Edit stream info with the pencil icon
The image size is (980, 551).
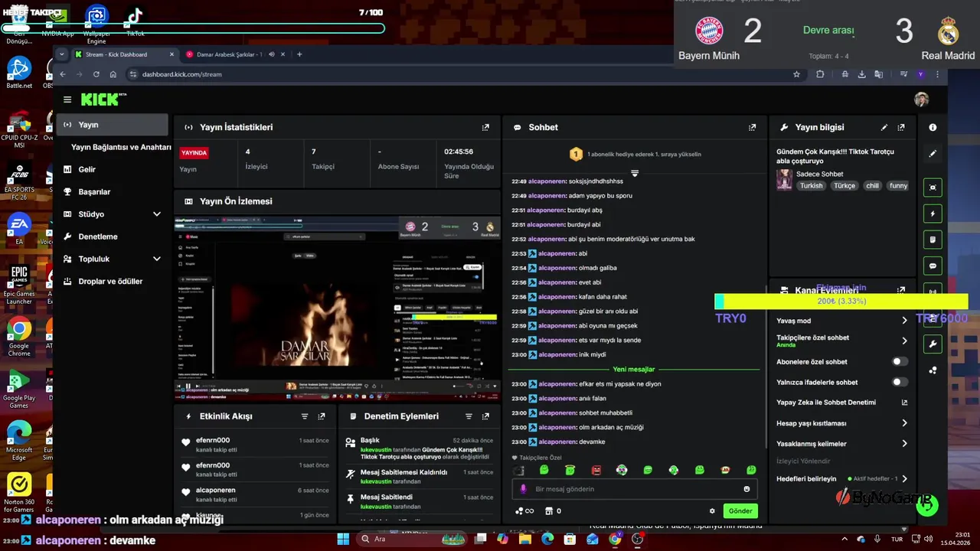coord(884,128)
